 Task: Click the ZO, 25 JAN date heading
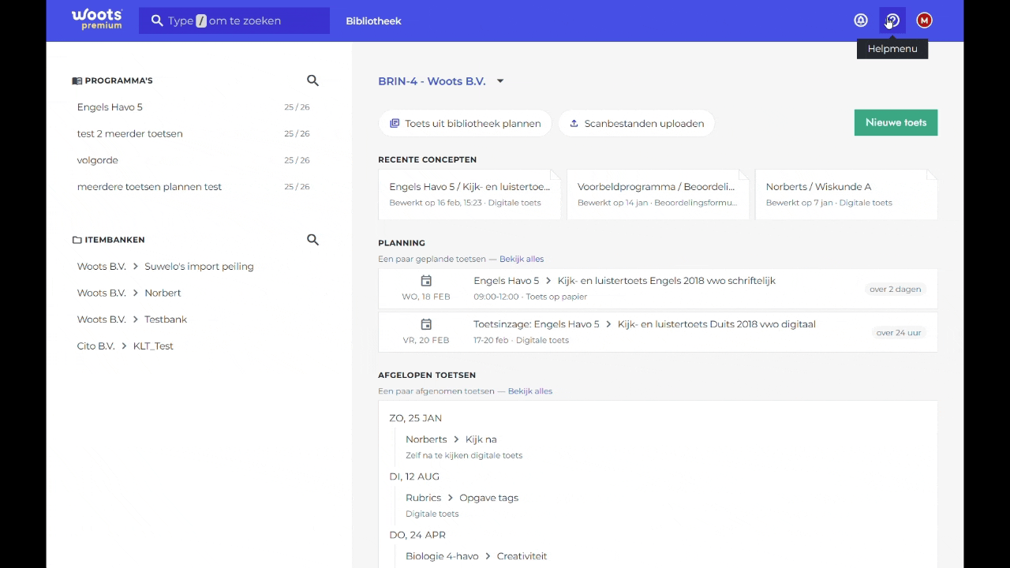[415, 418]
